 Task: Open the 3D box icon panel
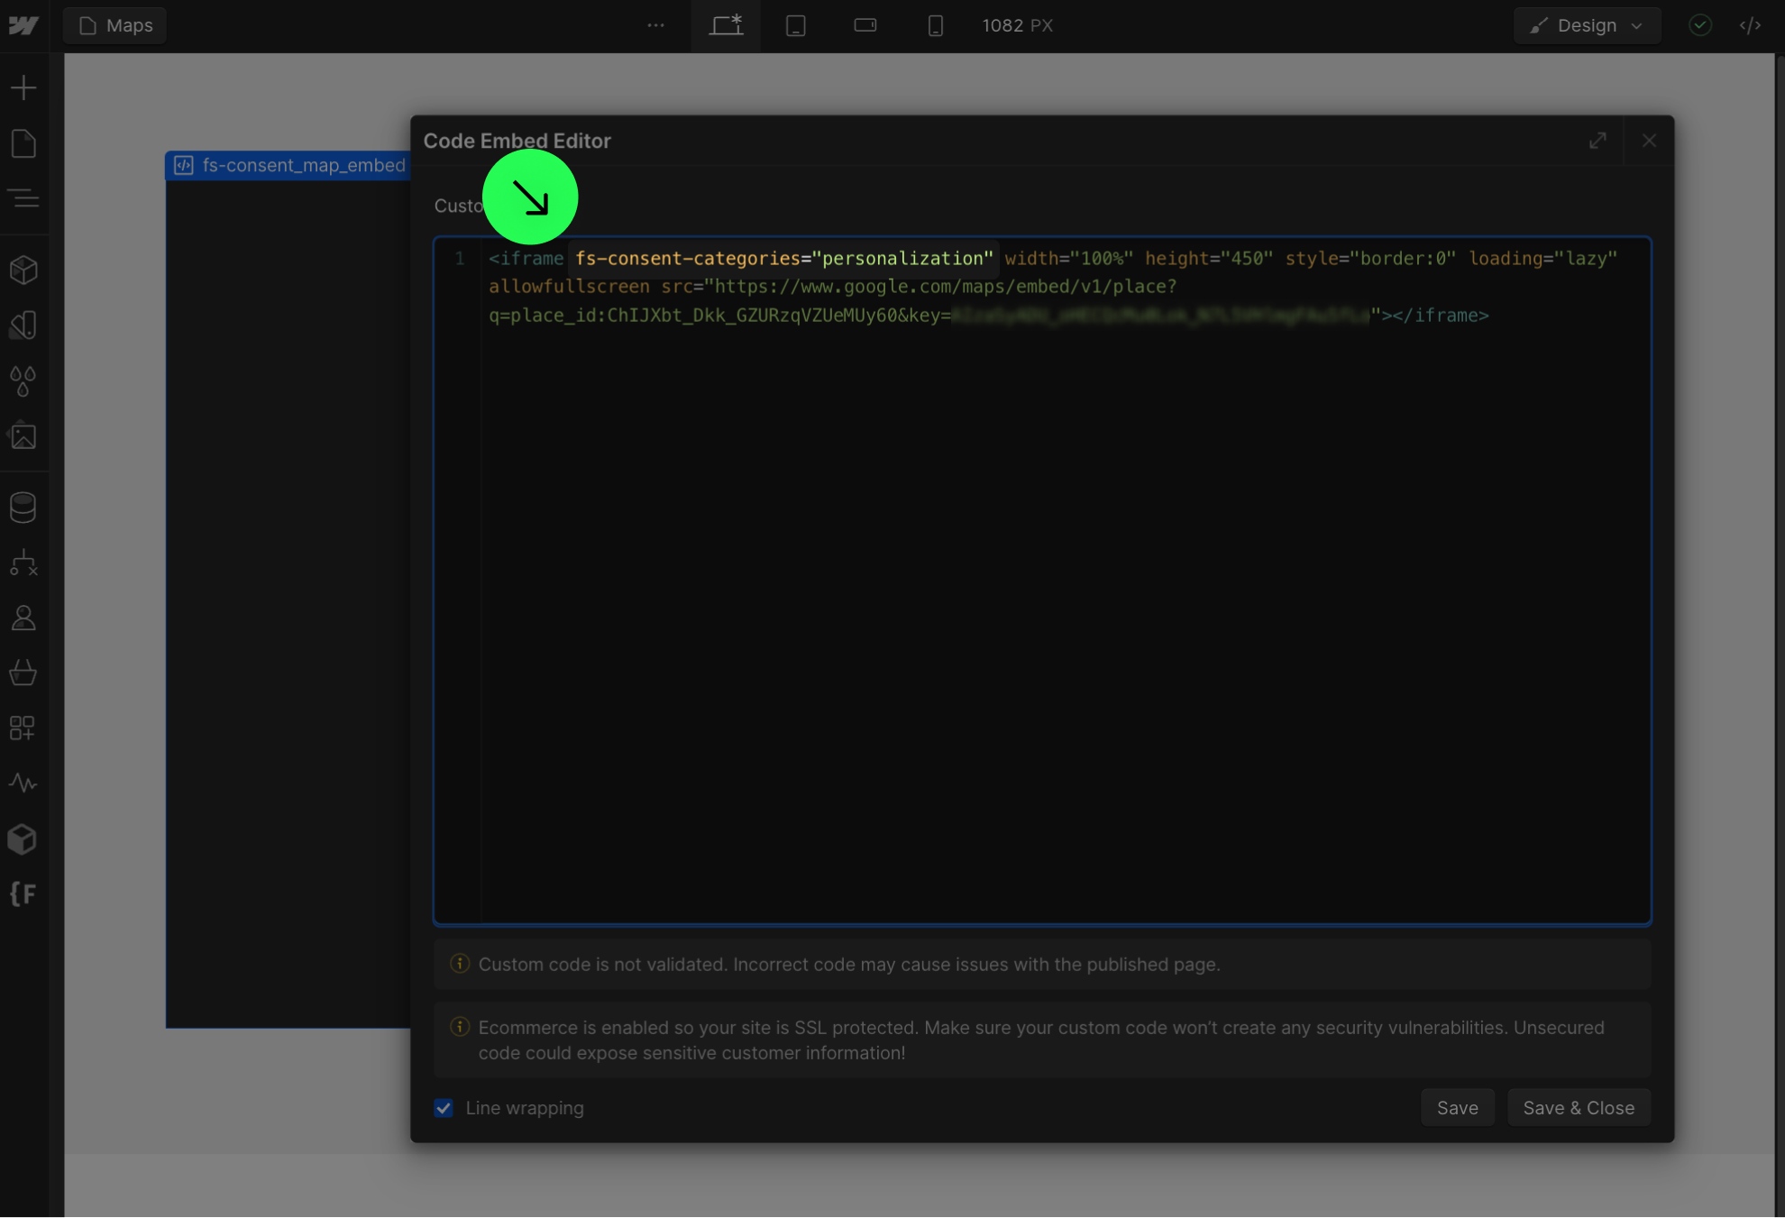(23, 839)
